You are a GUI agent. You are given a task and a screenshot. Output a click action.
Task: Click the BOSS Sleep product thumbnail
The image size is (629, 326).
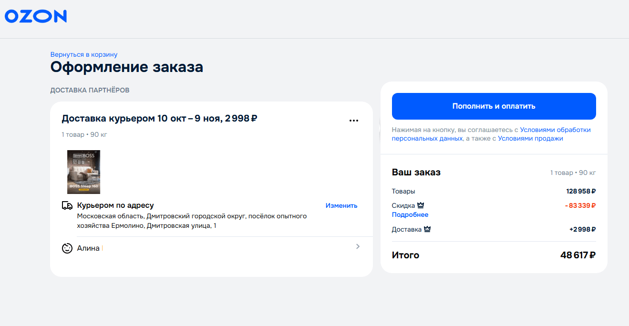click(x=83, y=172)
